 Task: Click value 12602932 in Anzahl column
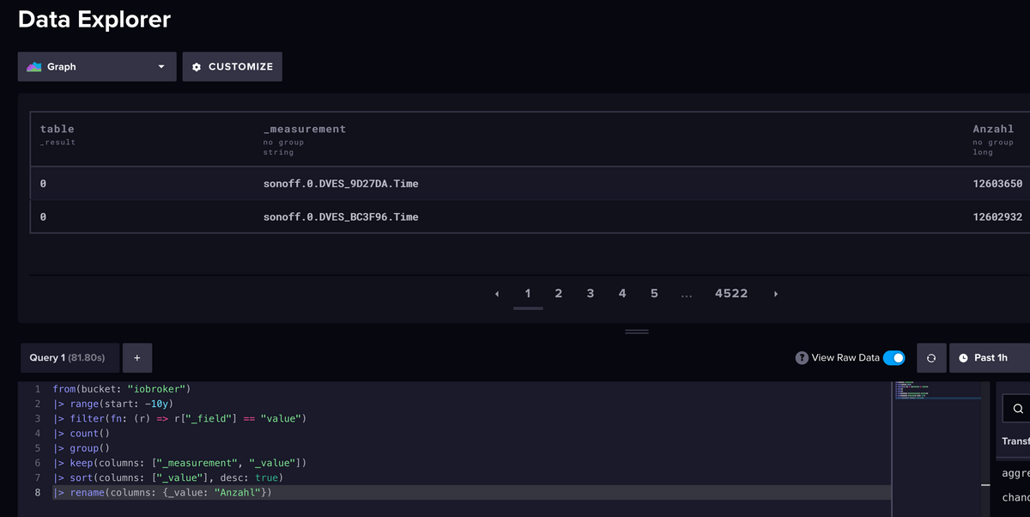997,217
